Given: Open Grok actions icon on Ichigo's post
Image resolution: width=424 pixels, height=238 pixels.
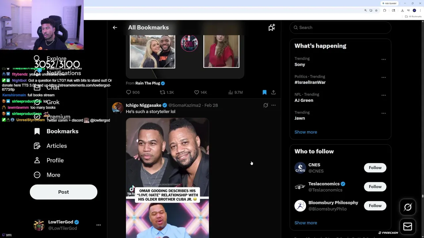Looking at the screenshot, I should tap(266, 105).
